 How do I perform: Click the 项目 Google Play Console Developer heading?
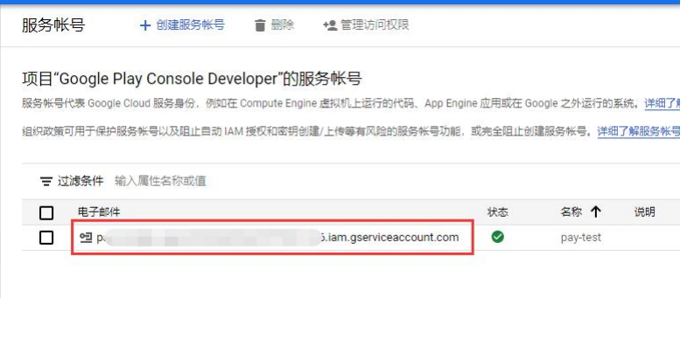pyautogui.click(x=192, y=80)
